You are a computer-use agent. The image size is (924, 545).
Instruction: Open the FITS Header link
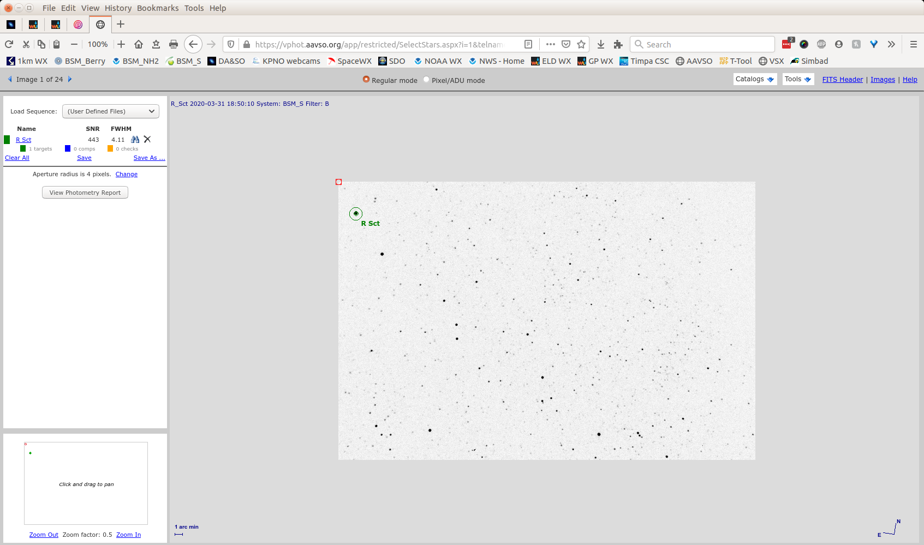click(842, 80)
